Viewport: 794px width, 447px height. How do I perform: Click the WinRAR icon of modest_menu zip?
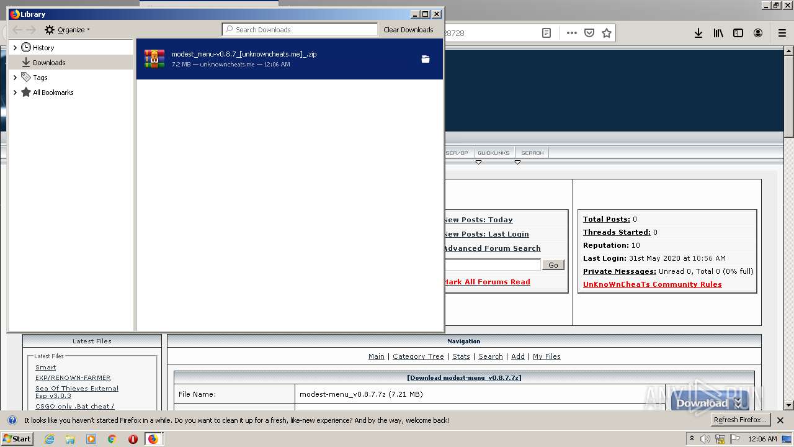click(154, 58)
